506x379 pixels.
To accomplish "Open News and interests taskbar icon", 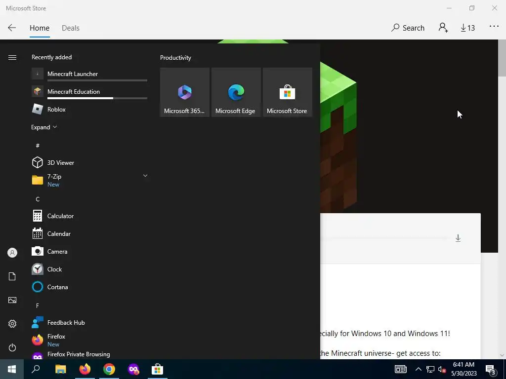I will pos(400,369).
